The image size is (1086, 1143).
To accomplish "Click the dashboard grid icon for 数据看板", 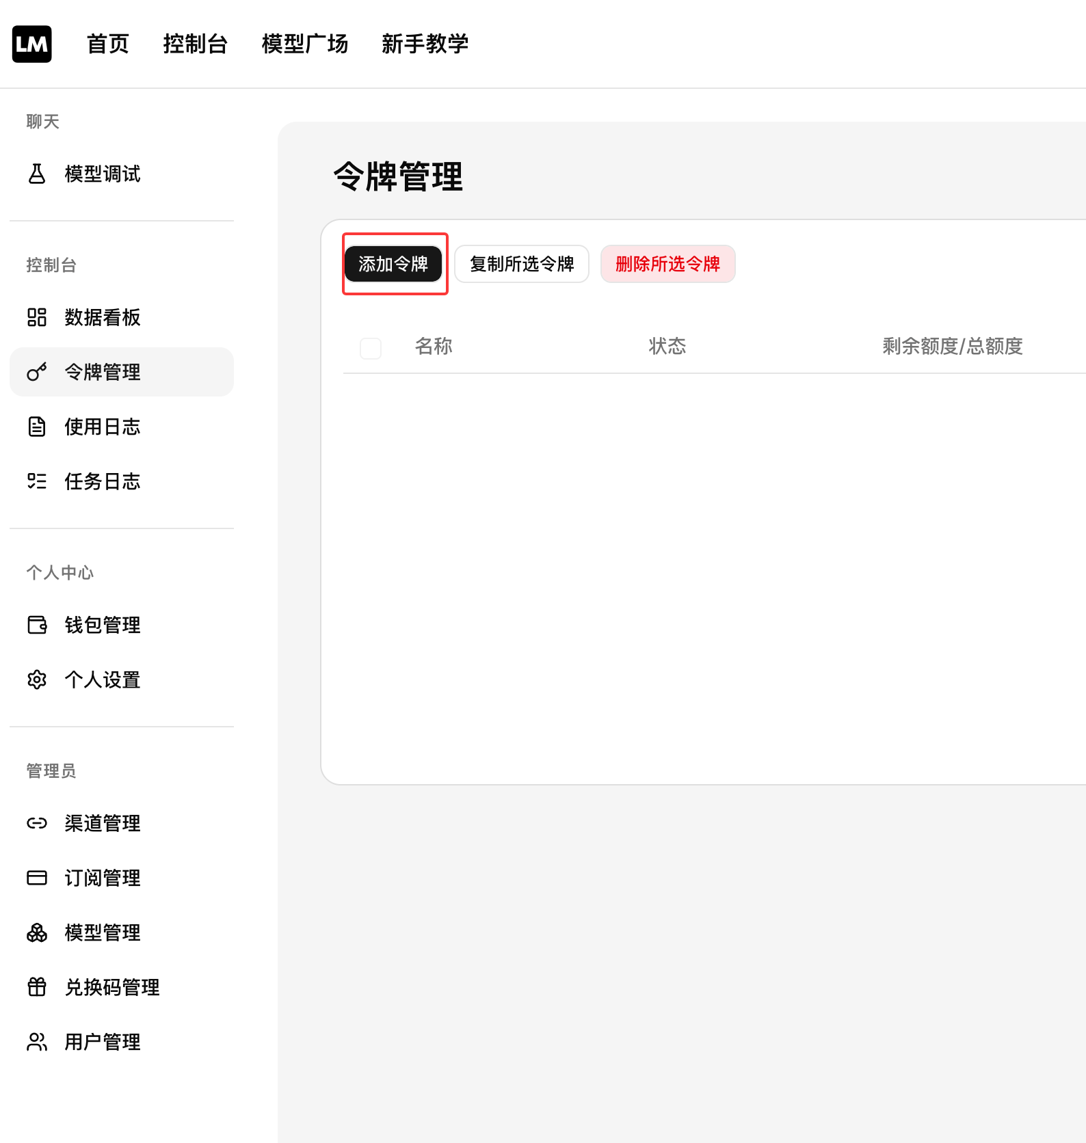I will (x=37, y=317).
